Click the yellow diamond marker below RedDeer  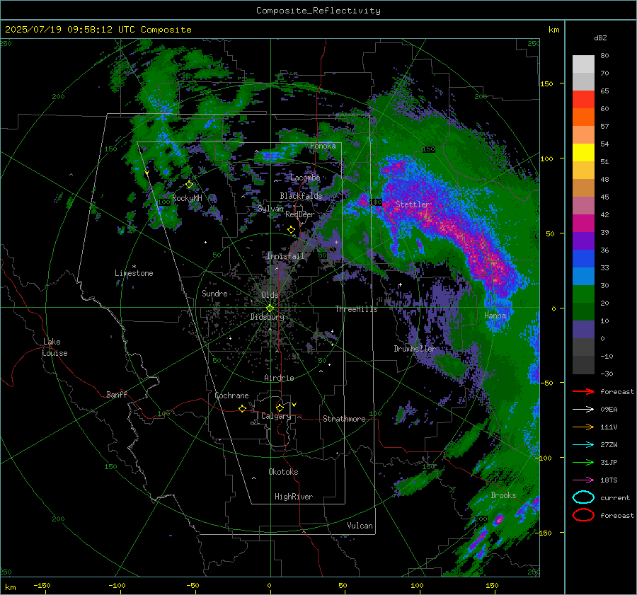(292, 230)
